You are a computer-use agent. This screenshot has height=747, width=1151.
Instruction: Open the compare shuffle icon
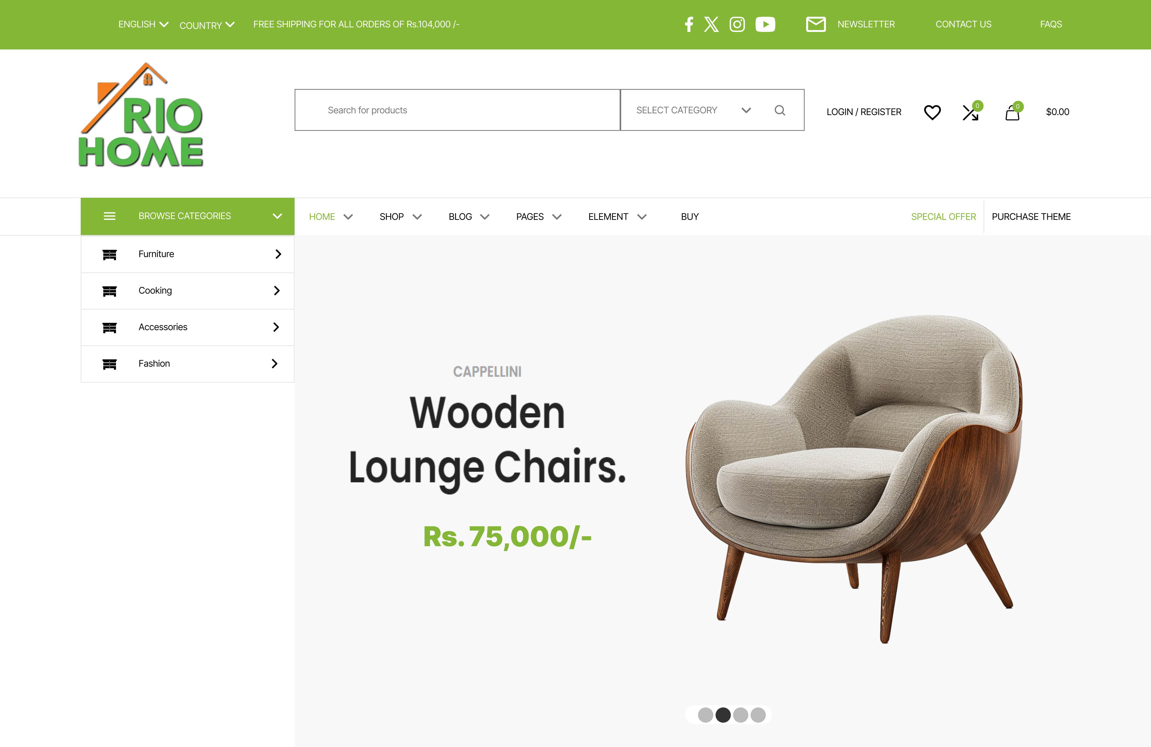click(x=971, y=112)
